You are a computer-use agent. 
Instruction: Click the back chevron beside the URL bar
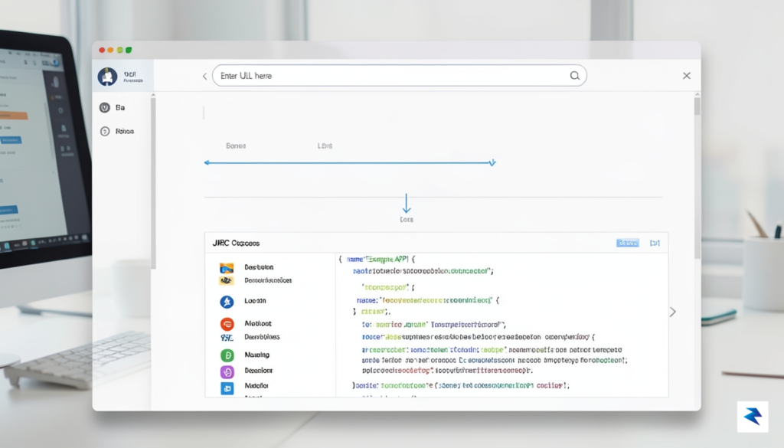click(x=204, y=76)
